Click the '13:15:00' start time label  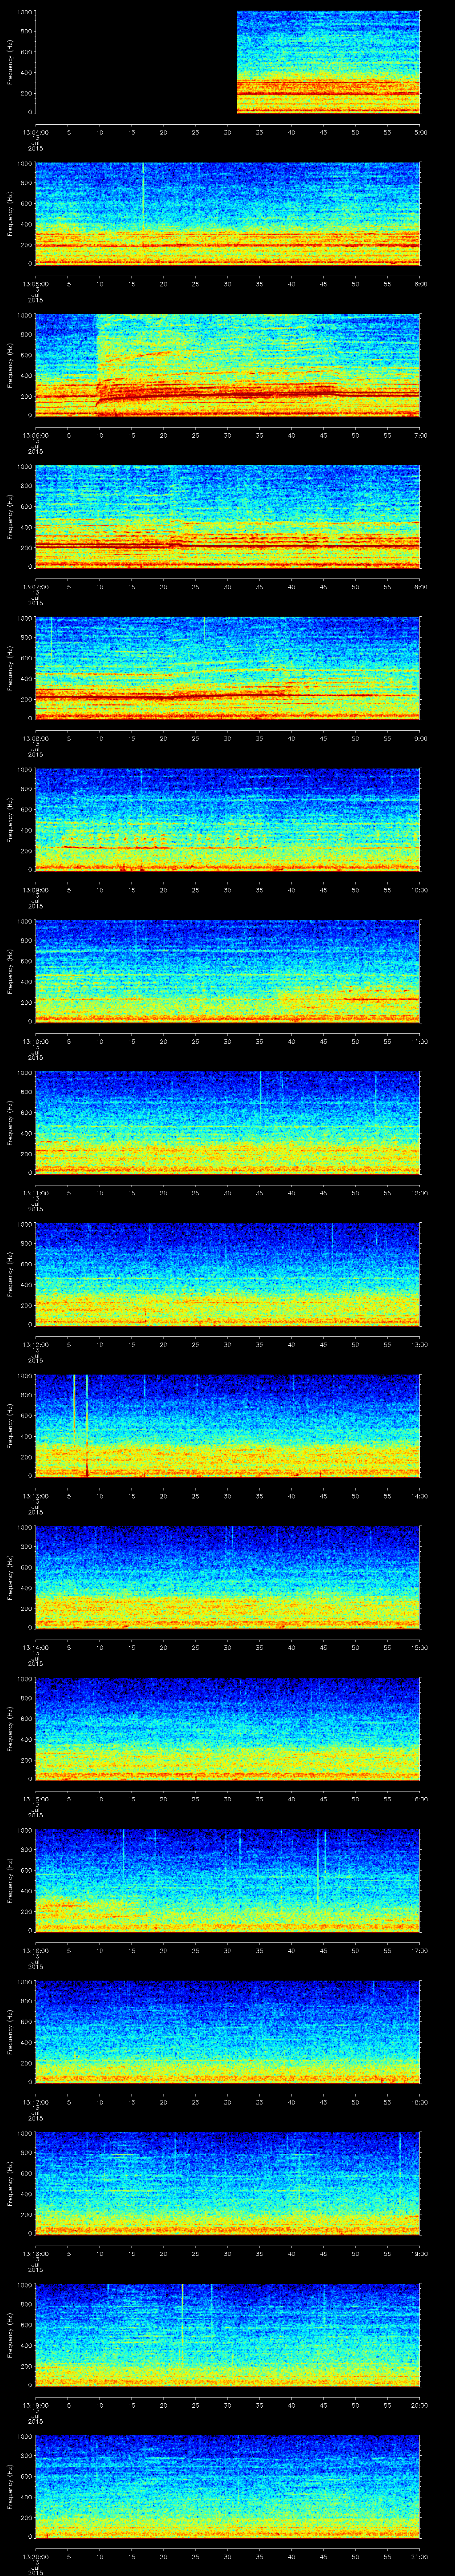(35, 1799)
